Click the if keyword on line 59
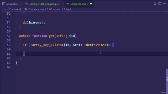 point(25,45)
